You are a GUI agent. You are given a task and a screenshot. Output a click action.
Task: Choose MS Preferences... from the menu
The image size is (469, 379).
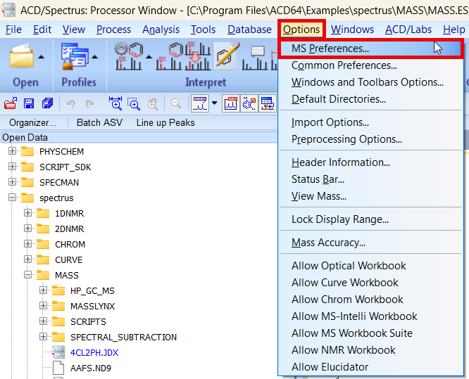(371, 49)
